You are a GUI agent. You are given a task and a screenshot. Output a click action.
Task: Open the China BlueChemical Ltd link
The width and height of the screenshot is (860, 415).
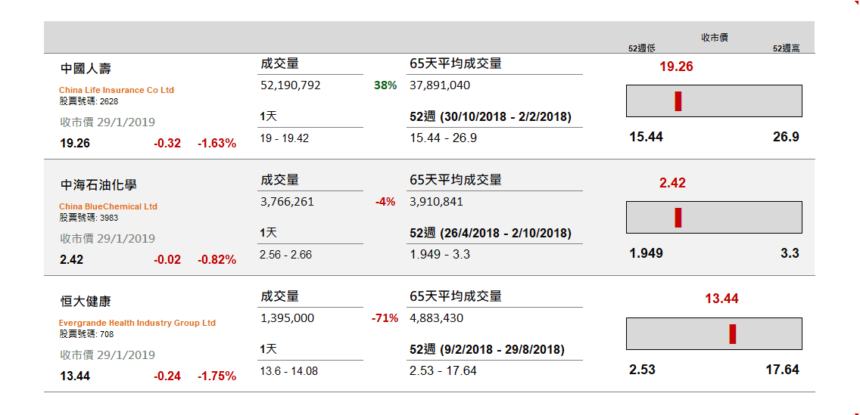pos(108,206)
